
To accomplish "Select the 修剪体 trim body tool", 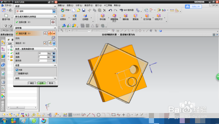I will click(x=63, y=17).
